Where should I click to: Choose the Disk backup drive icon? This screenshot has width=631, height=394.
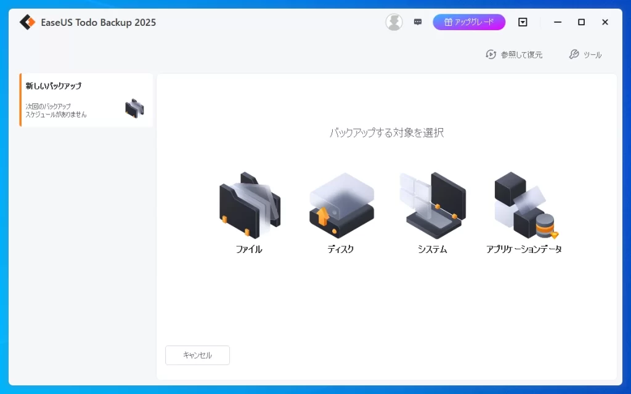pos(341,206)
